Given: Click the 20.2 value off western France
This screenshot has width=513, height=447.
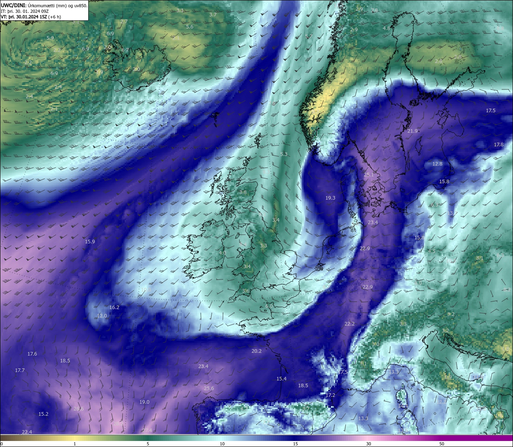Looking at the screenshot, I should (x=256, y=351).
